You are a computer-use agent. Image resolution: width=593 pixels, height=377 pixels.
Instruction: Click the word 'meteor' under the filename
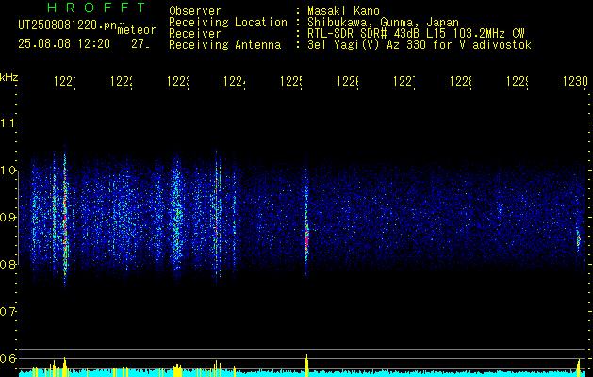coord(137,30)
